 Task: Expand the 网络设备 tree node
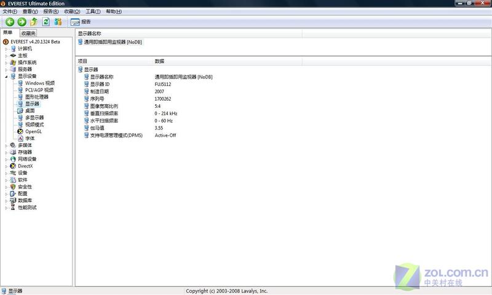tap(6, 159)
